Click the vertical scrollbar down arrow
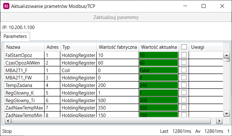 [227, 114]
